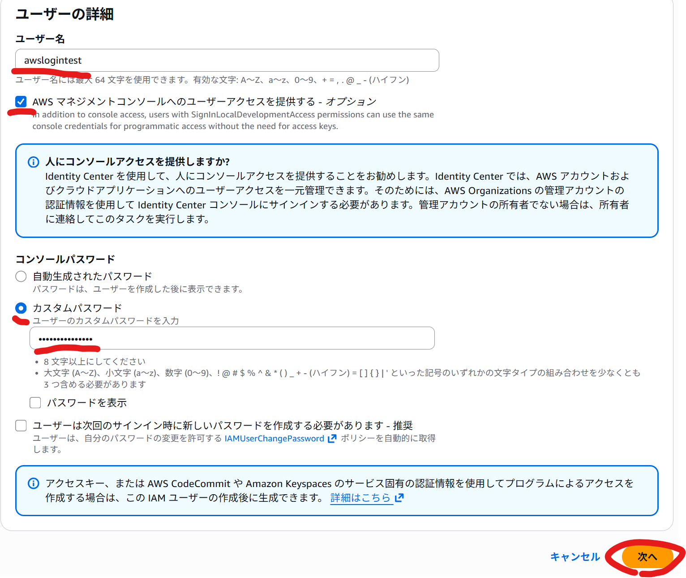Uncheck the AWS management console access checkbox
This screenshot has width=686, height=578.
(x=21, y=102)
